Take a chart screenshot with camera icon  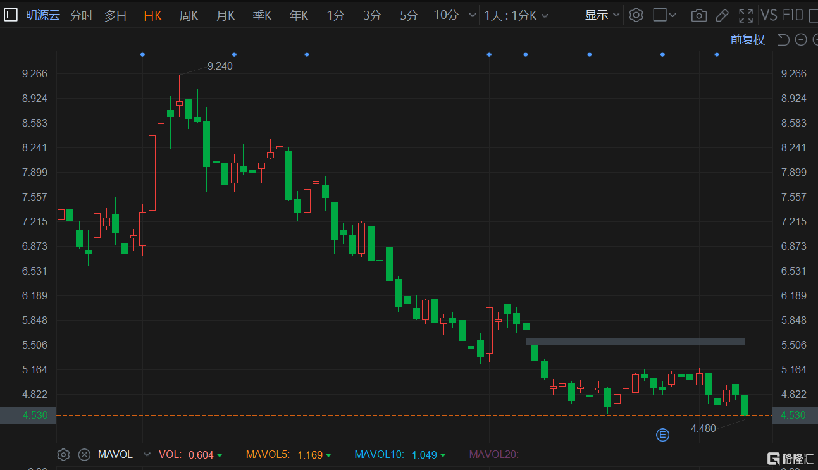[698, 15]
